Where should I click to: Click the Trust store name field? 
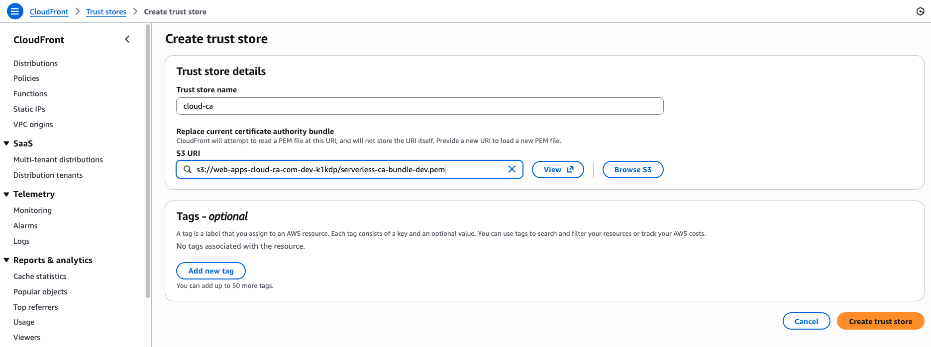coord(419,106)
